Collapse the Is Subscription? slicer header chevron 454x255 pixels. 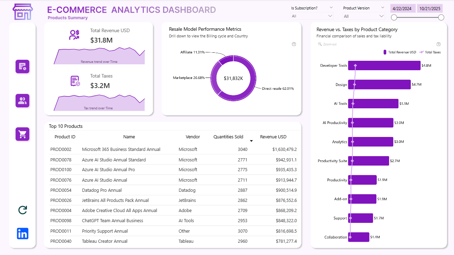pos(331,8)
